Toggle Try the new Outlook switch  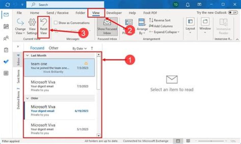(233, 13)
